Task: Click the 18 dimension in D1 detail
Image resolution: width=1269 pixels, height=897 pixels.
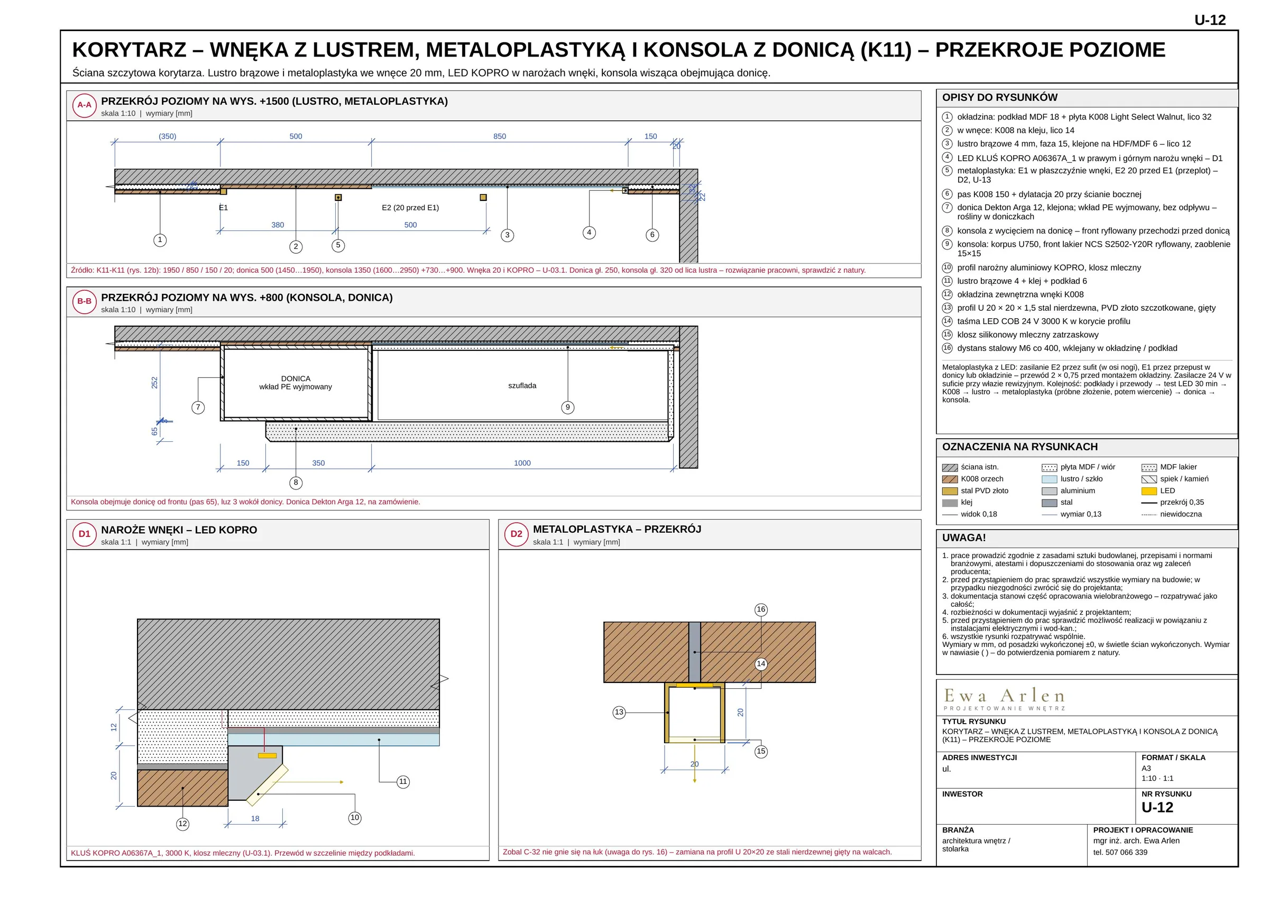Action: click(255, 819)
